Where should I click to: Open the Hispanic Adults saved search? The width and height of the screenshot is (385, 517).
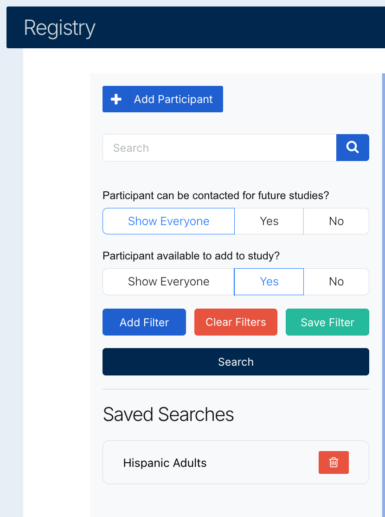click(x=165, y=463)
